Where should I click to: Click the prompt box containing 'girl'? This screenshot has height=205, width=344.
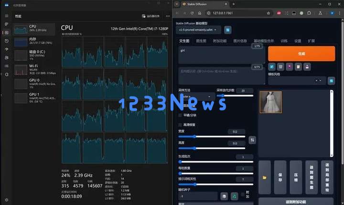[x=222, y=55]
